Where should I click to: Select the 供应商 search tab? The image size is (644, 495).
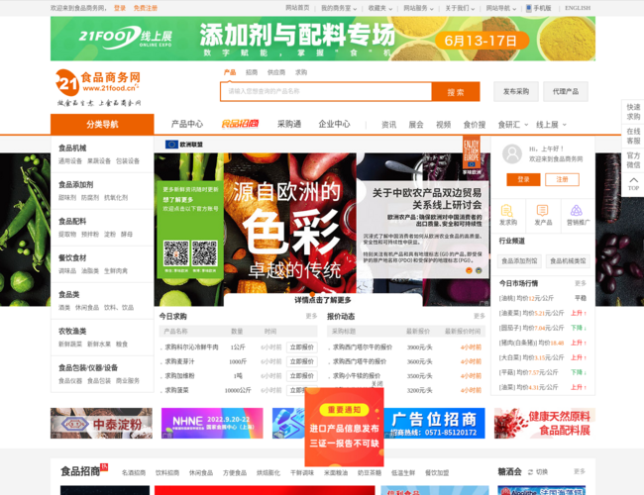point(276,72)
